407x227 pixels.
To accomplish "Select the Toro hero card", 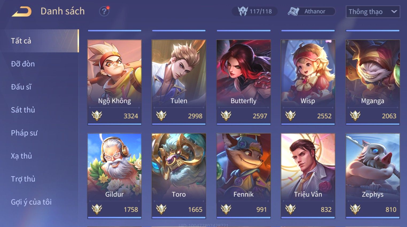I will click(179, 176).
